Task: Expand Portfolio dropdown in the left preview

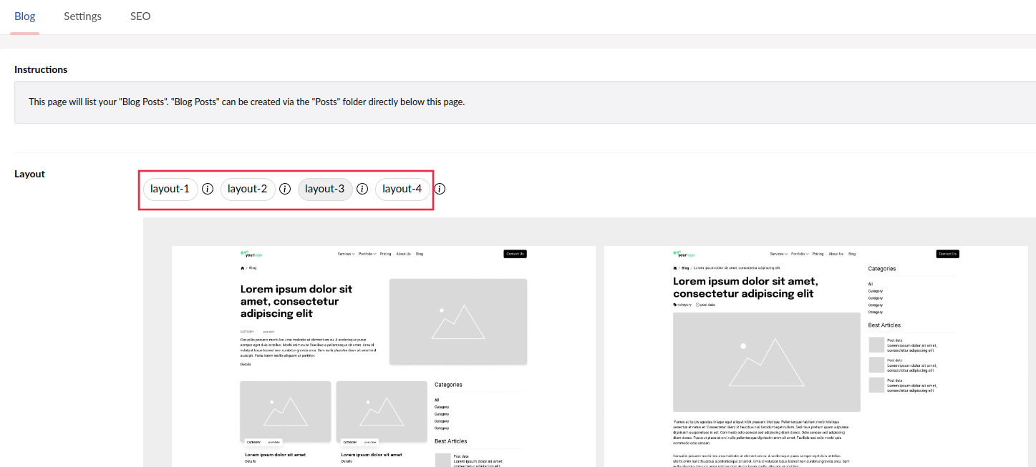Action: pyautogui.click(x=367, y=254)
